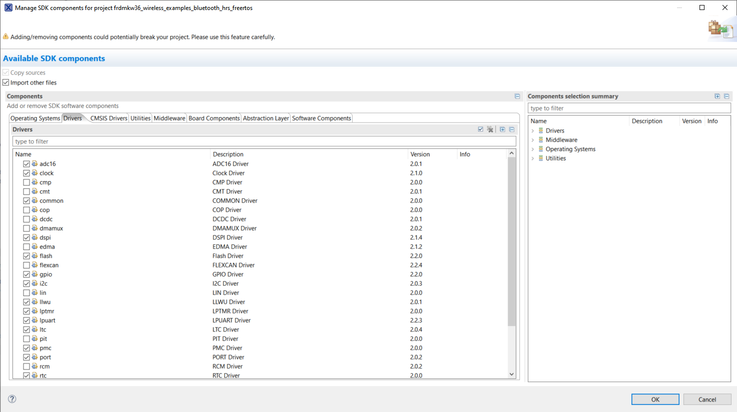The height and width of the screenshot is (412, 737).
Task: Enable the cmp driver checkbox
Action: [x=26, y=182]
